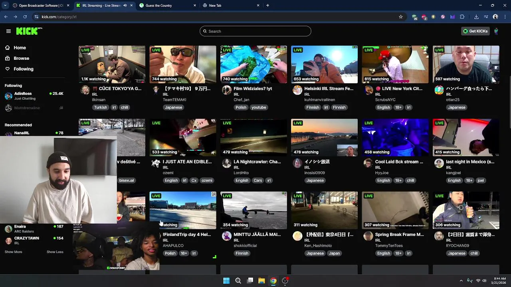Select the Japan tag under Ken_Hashimoto
The width and height of the screenshot is (511, 287).
tap(335, 253)
